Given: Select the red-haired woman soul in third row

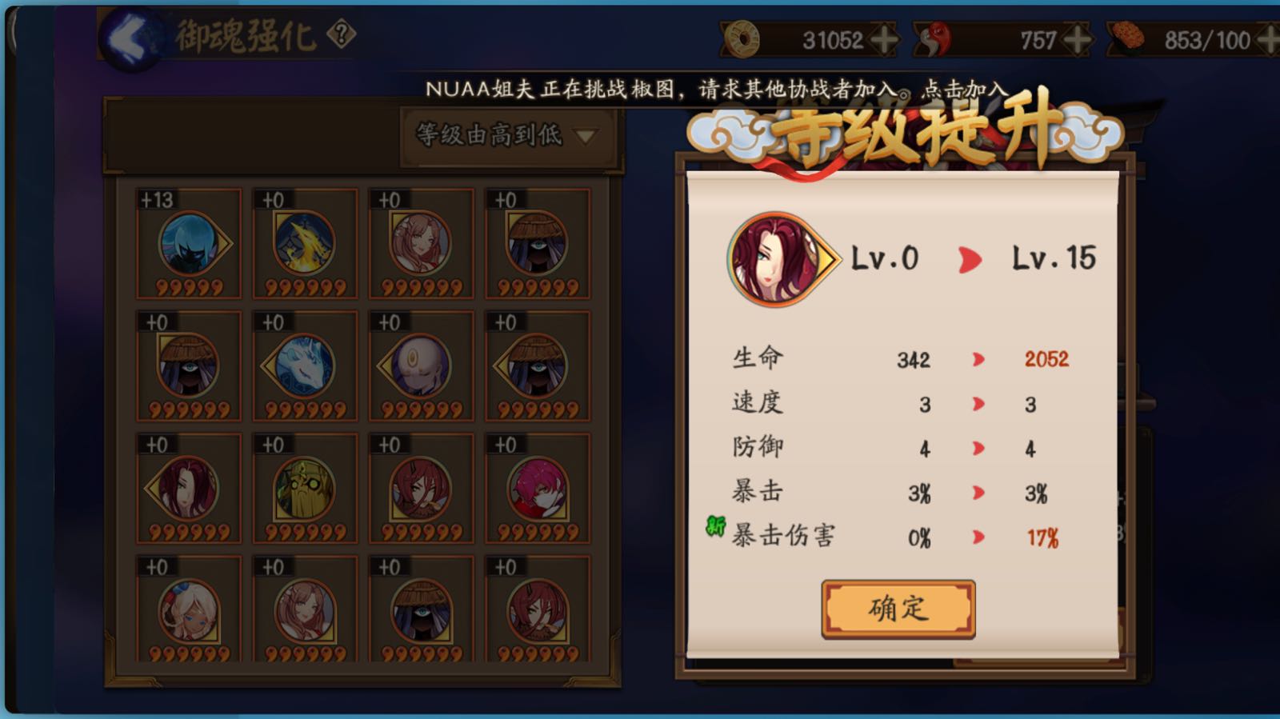Looking at the screenshot, I should pyautogui.click(x=189, y=489).
